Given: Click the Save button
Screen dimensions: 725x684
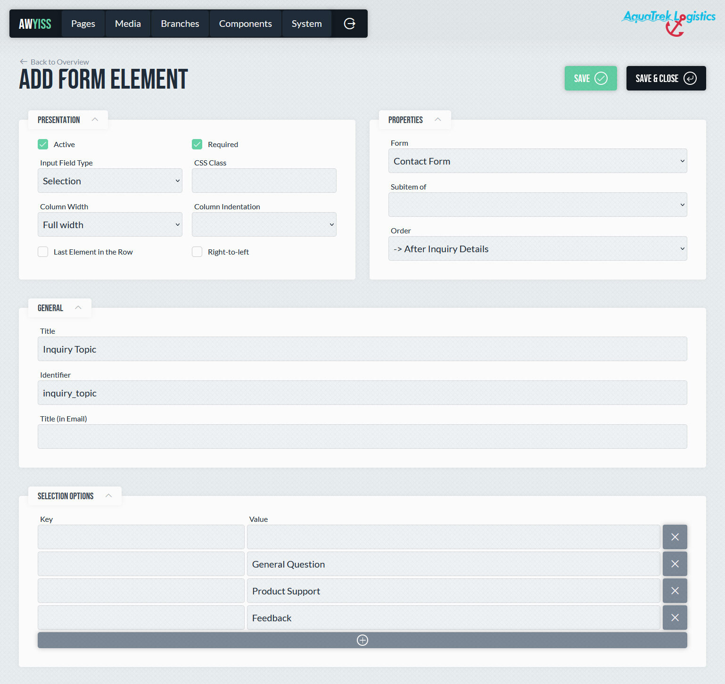Looking at the screenshot, I should pos(590,78).
